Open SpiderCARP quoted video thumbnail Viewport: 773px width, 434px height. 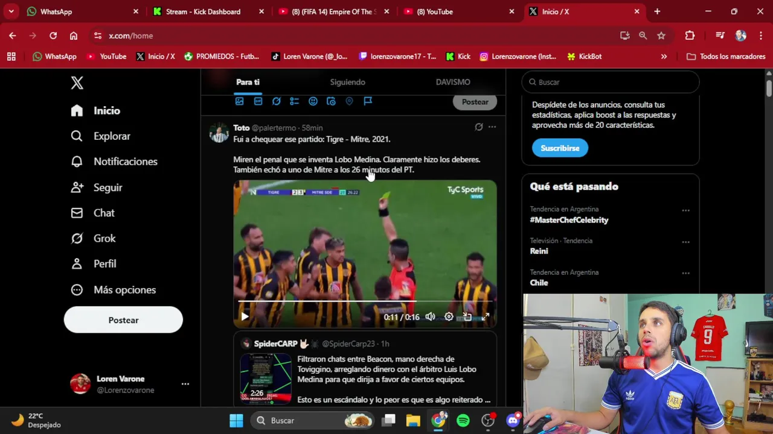266,379
